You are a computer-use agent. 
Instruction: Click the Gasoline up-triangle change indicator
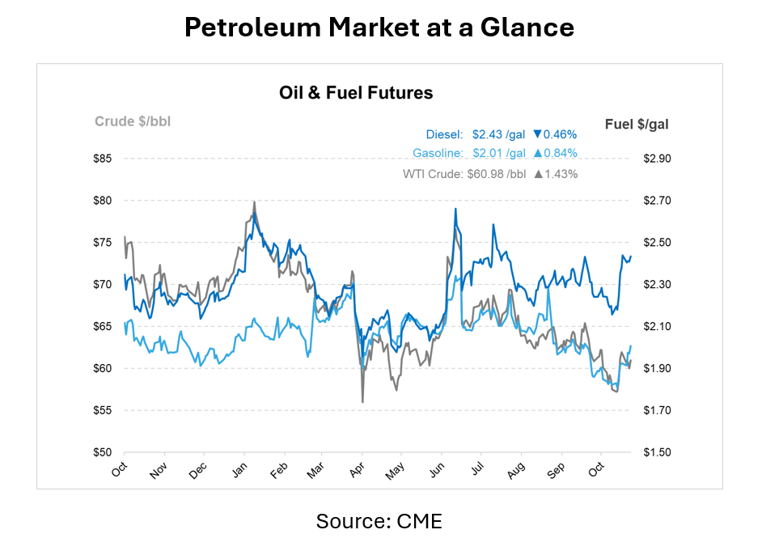[537, 154]
